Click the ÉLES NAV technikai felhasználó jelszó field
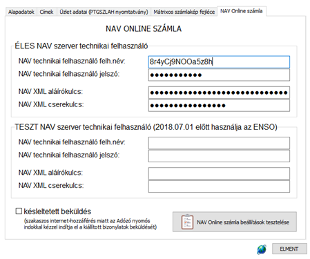Screen dimensions: 310x259 click(x=219, y=75)
